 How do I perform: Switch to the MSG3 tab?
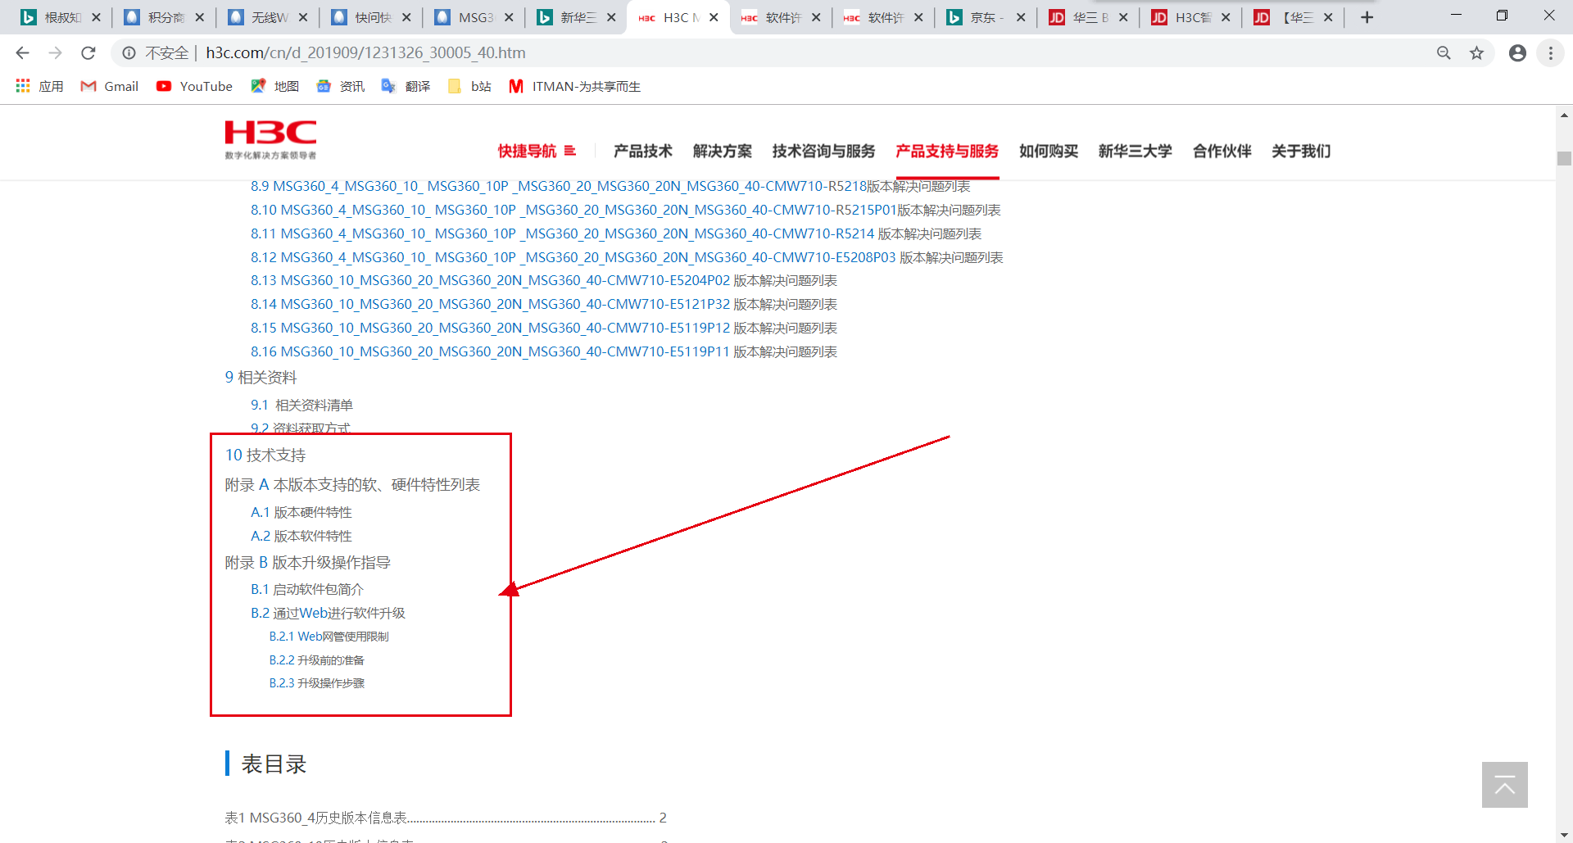474,17
